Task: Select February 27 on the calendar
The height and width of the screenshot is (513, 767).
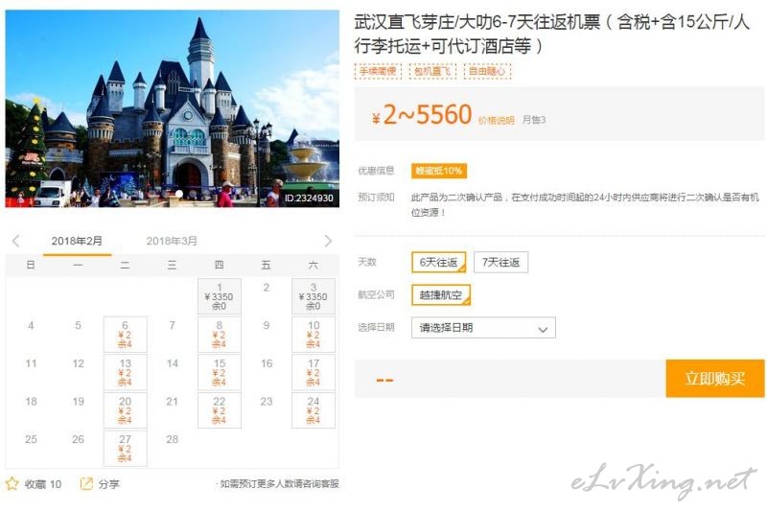Action: (x=126, y=449)
